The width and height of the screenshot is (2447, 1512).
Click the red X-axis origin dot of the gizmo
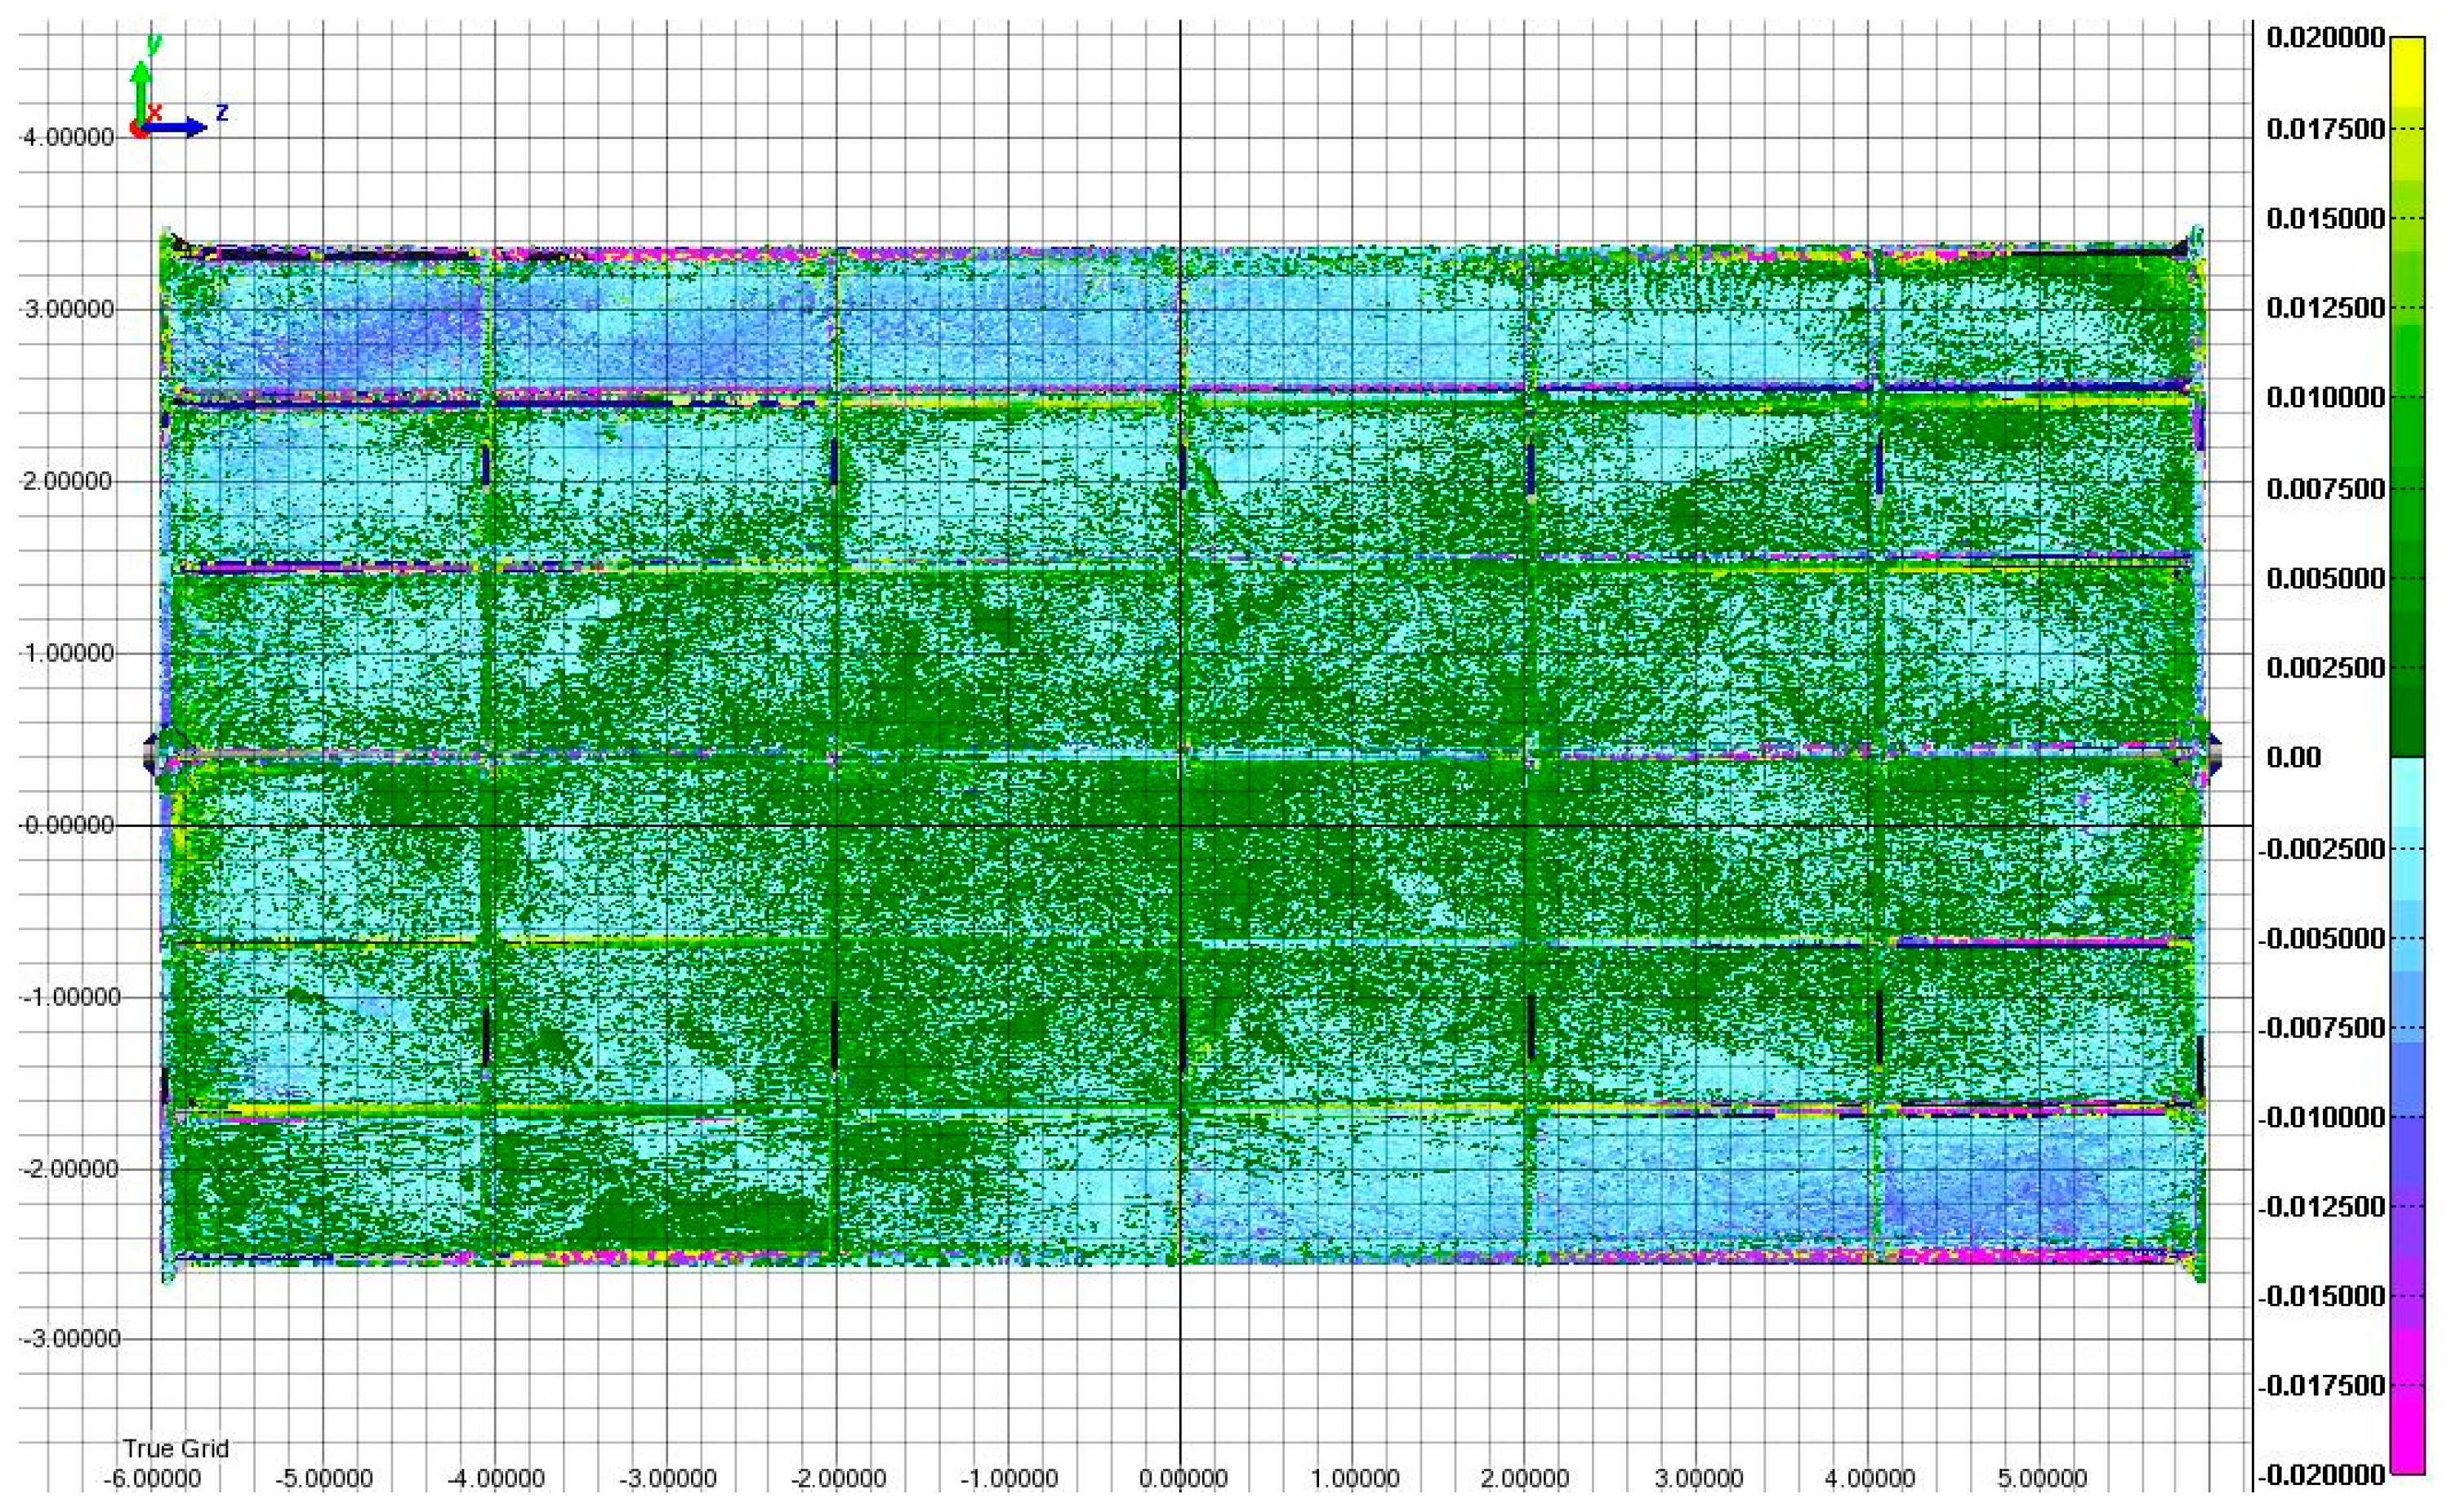(139, 131)
